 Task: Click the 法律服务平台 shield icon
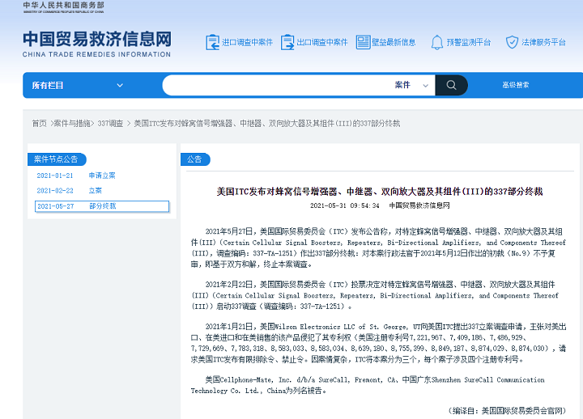[512, 42]
